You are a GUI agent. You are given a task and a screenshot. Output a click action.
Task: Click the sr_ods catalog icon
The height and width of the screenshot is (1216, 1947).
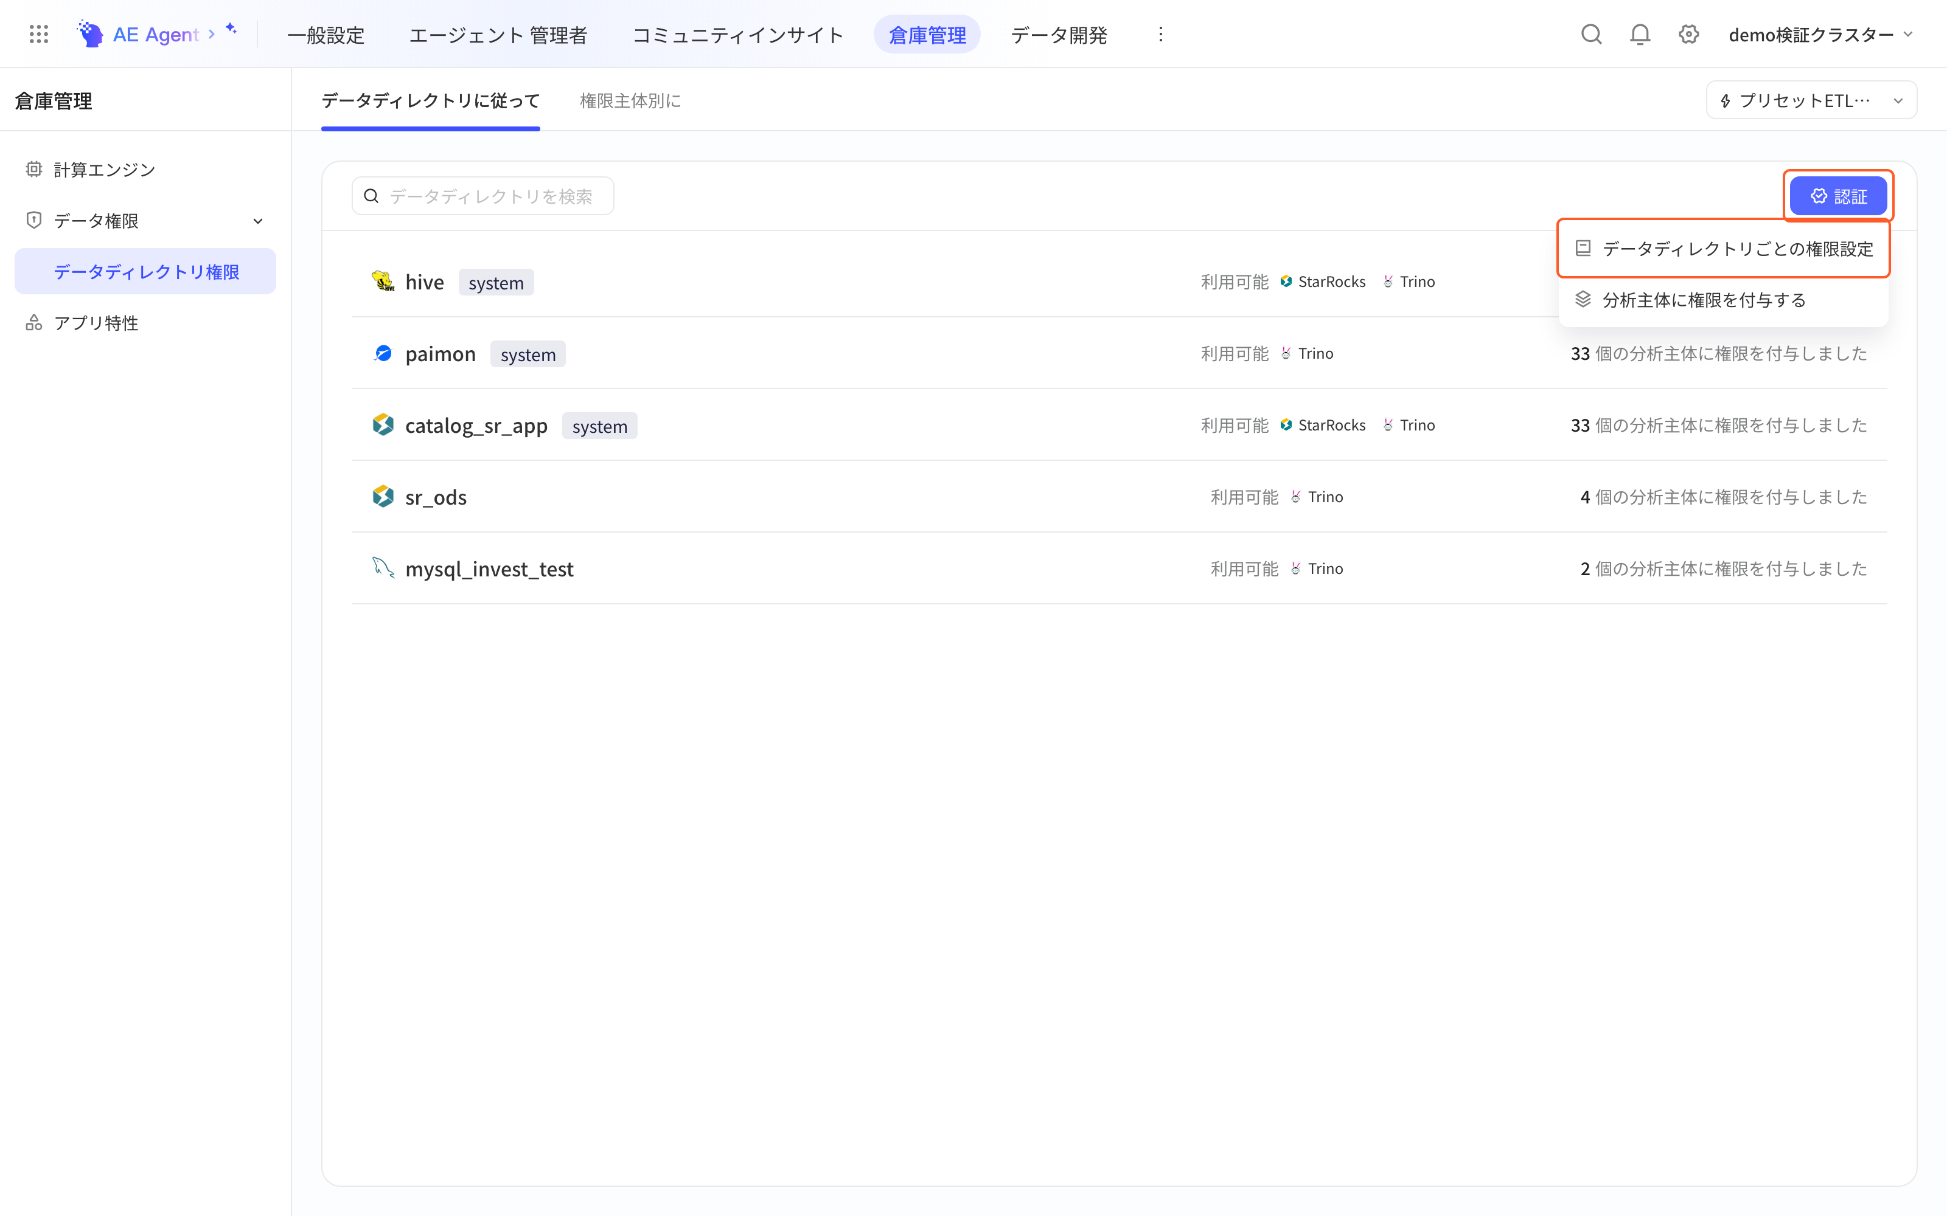click(383, 496)
